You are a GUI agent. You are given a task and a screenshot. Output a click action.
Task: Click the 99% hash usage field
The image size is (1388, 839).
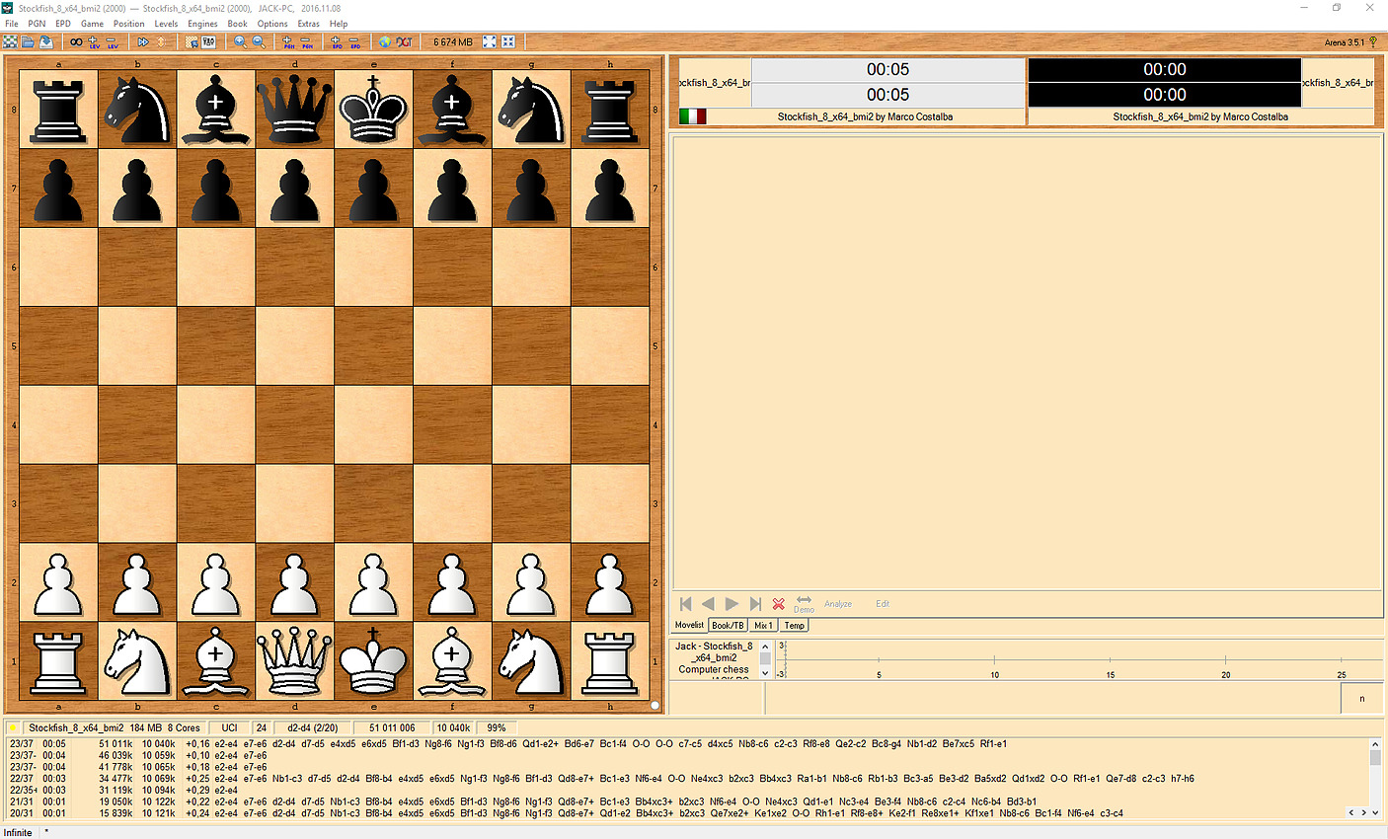[497, 727]
